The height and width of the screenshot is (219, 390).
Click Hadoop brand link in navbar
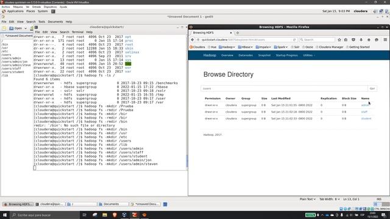pyautogui.click(x=210, y=55)
